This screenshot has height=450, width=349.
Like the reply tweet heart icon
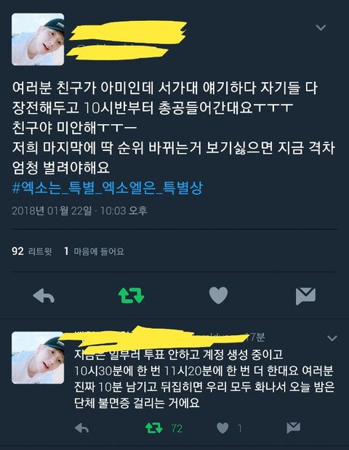tap(222, 428)
